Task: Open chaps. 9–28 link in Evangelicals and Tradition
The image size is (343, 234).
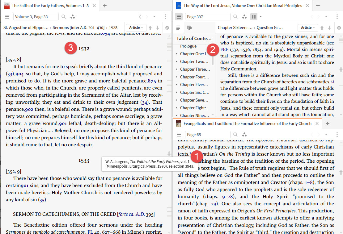Action: pos(227,197)
